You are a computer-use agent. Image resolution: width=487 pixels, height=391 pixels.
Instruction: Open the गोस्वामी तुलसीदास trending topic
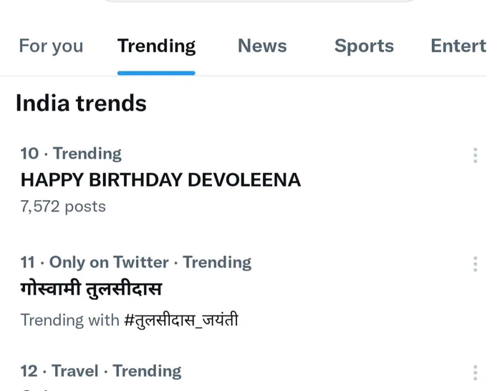(91, 289)
